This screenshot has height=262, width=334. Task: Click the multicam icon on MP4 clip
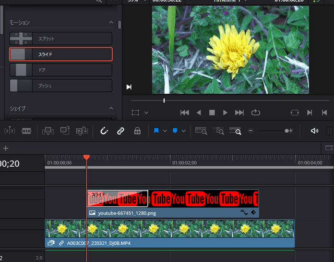point(51,243)
